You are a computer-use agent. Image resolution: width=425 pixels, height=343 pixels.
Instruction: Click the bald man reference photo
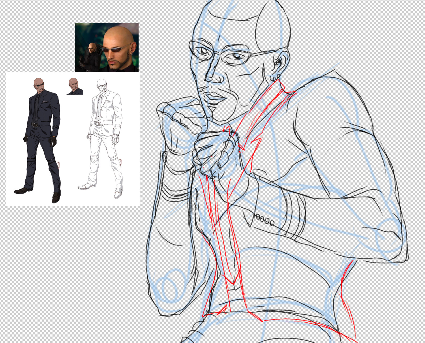tap(107, 48)
